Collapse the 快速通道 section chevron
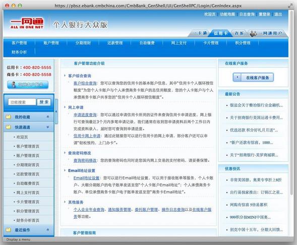This screenshot has height=245, width=297. click(48, 127)
